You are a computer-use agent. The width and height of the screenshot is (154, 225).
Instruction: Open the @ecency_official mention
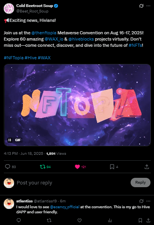[65, 207]
